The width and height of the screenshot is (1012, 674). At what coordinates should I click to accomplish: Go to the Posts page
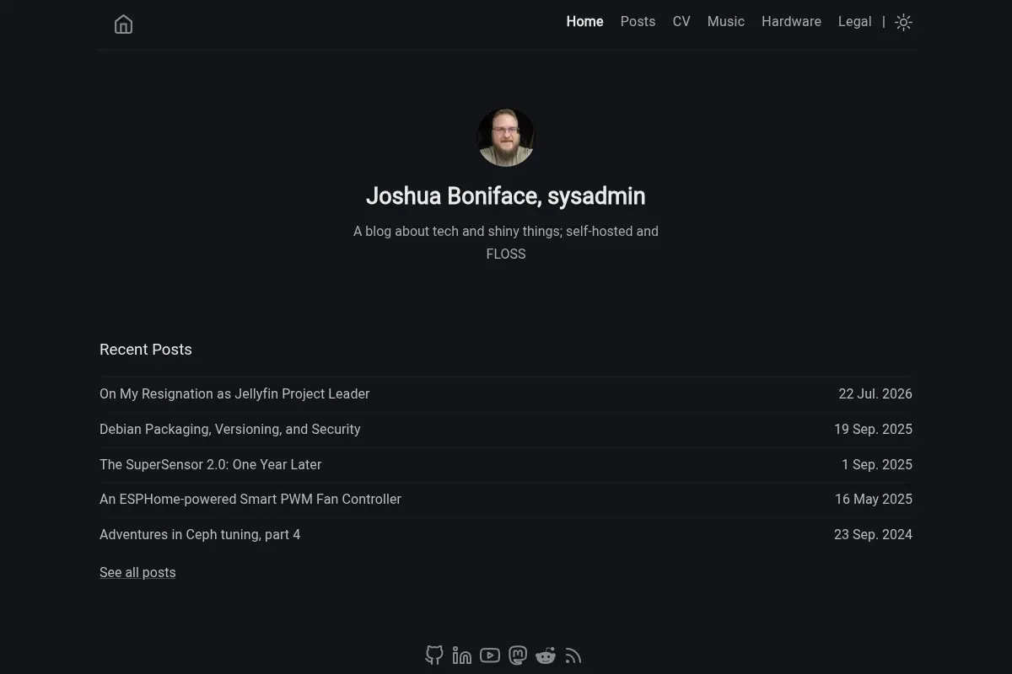[x=638, y=22]
